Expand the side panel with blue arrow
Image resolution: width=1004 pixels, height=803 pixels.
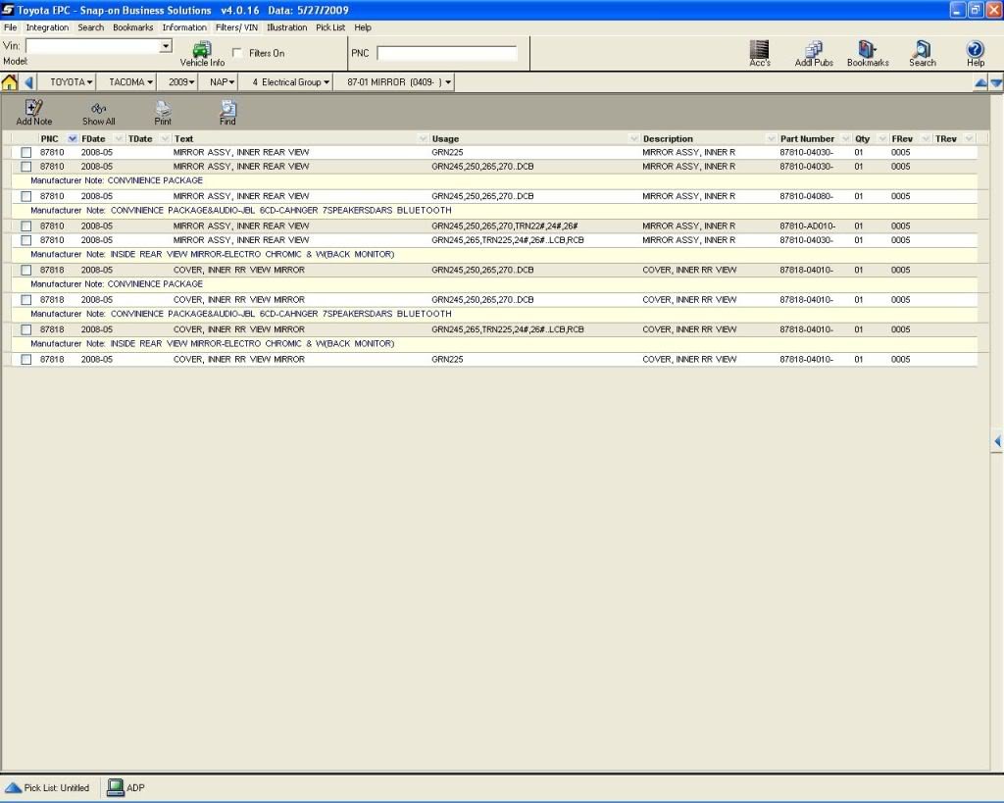[997, 441]
